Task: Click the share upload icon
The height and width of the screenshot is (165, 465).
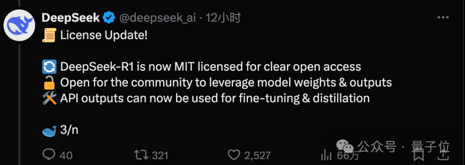Action: (x=443, y=155)
